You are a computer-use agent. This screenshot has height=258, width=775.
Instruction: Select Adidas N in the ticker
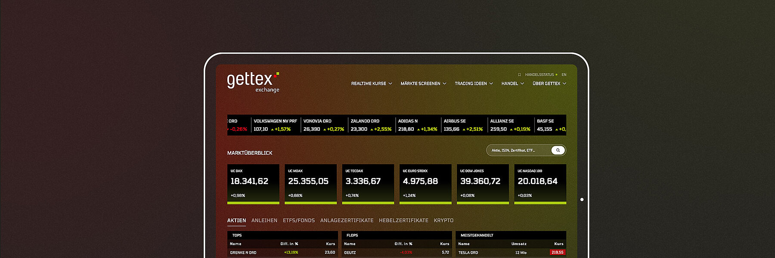(x=418, y=125)
